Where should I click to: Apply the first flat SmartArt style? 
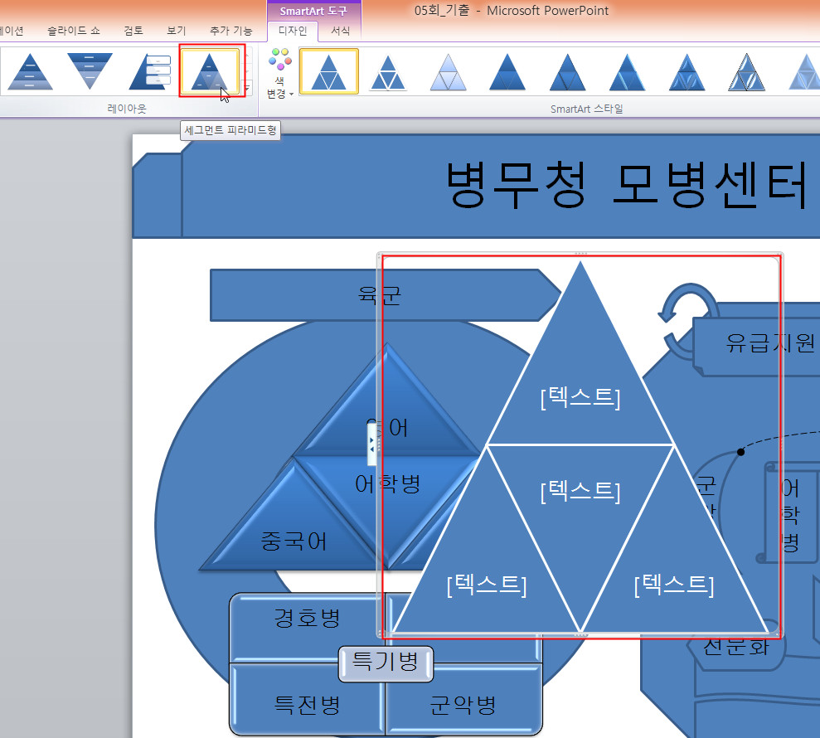(x=328, y=72)
